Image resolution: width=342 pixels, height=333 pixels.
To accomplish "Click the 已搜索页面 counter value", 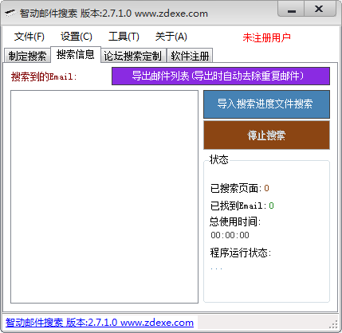I will coord(266,188).
